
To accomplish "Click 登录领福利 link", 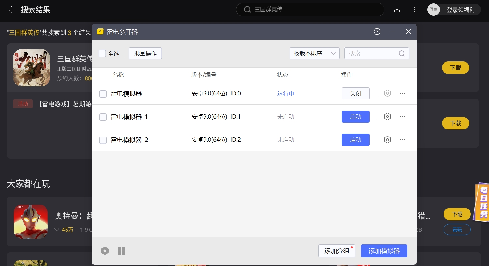I will pyautogui.click(x=461, y=10).
